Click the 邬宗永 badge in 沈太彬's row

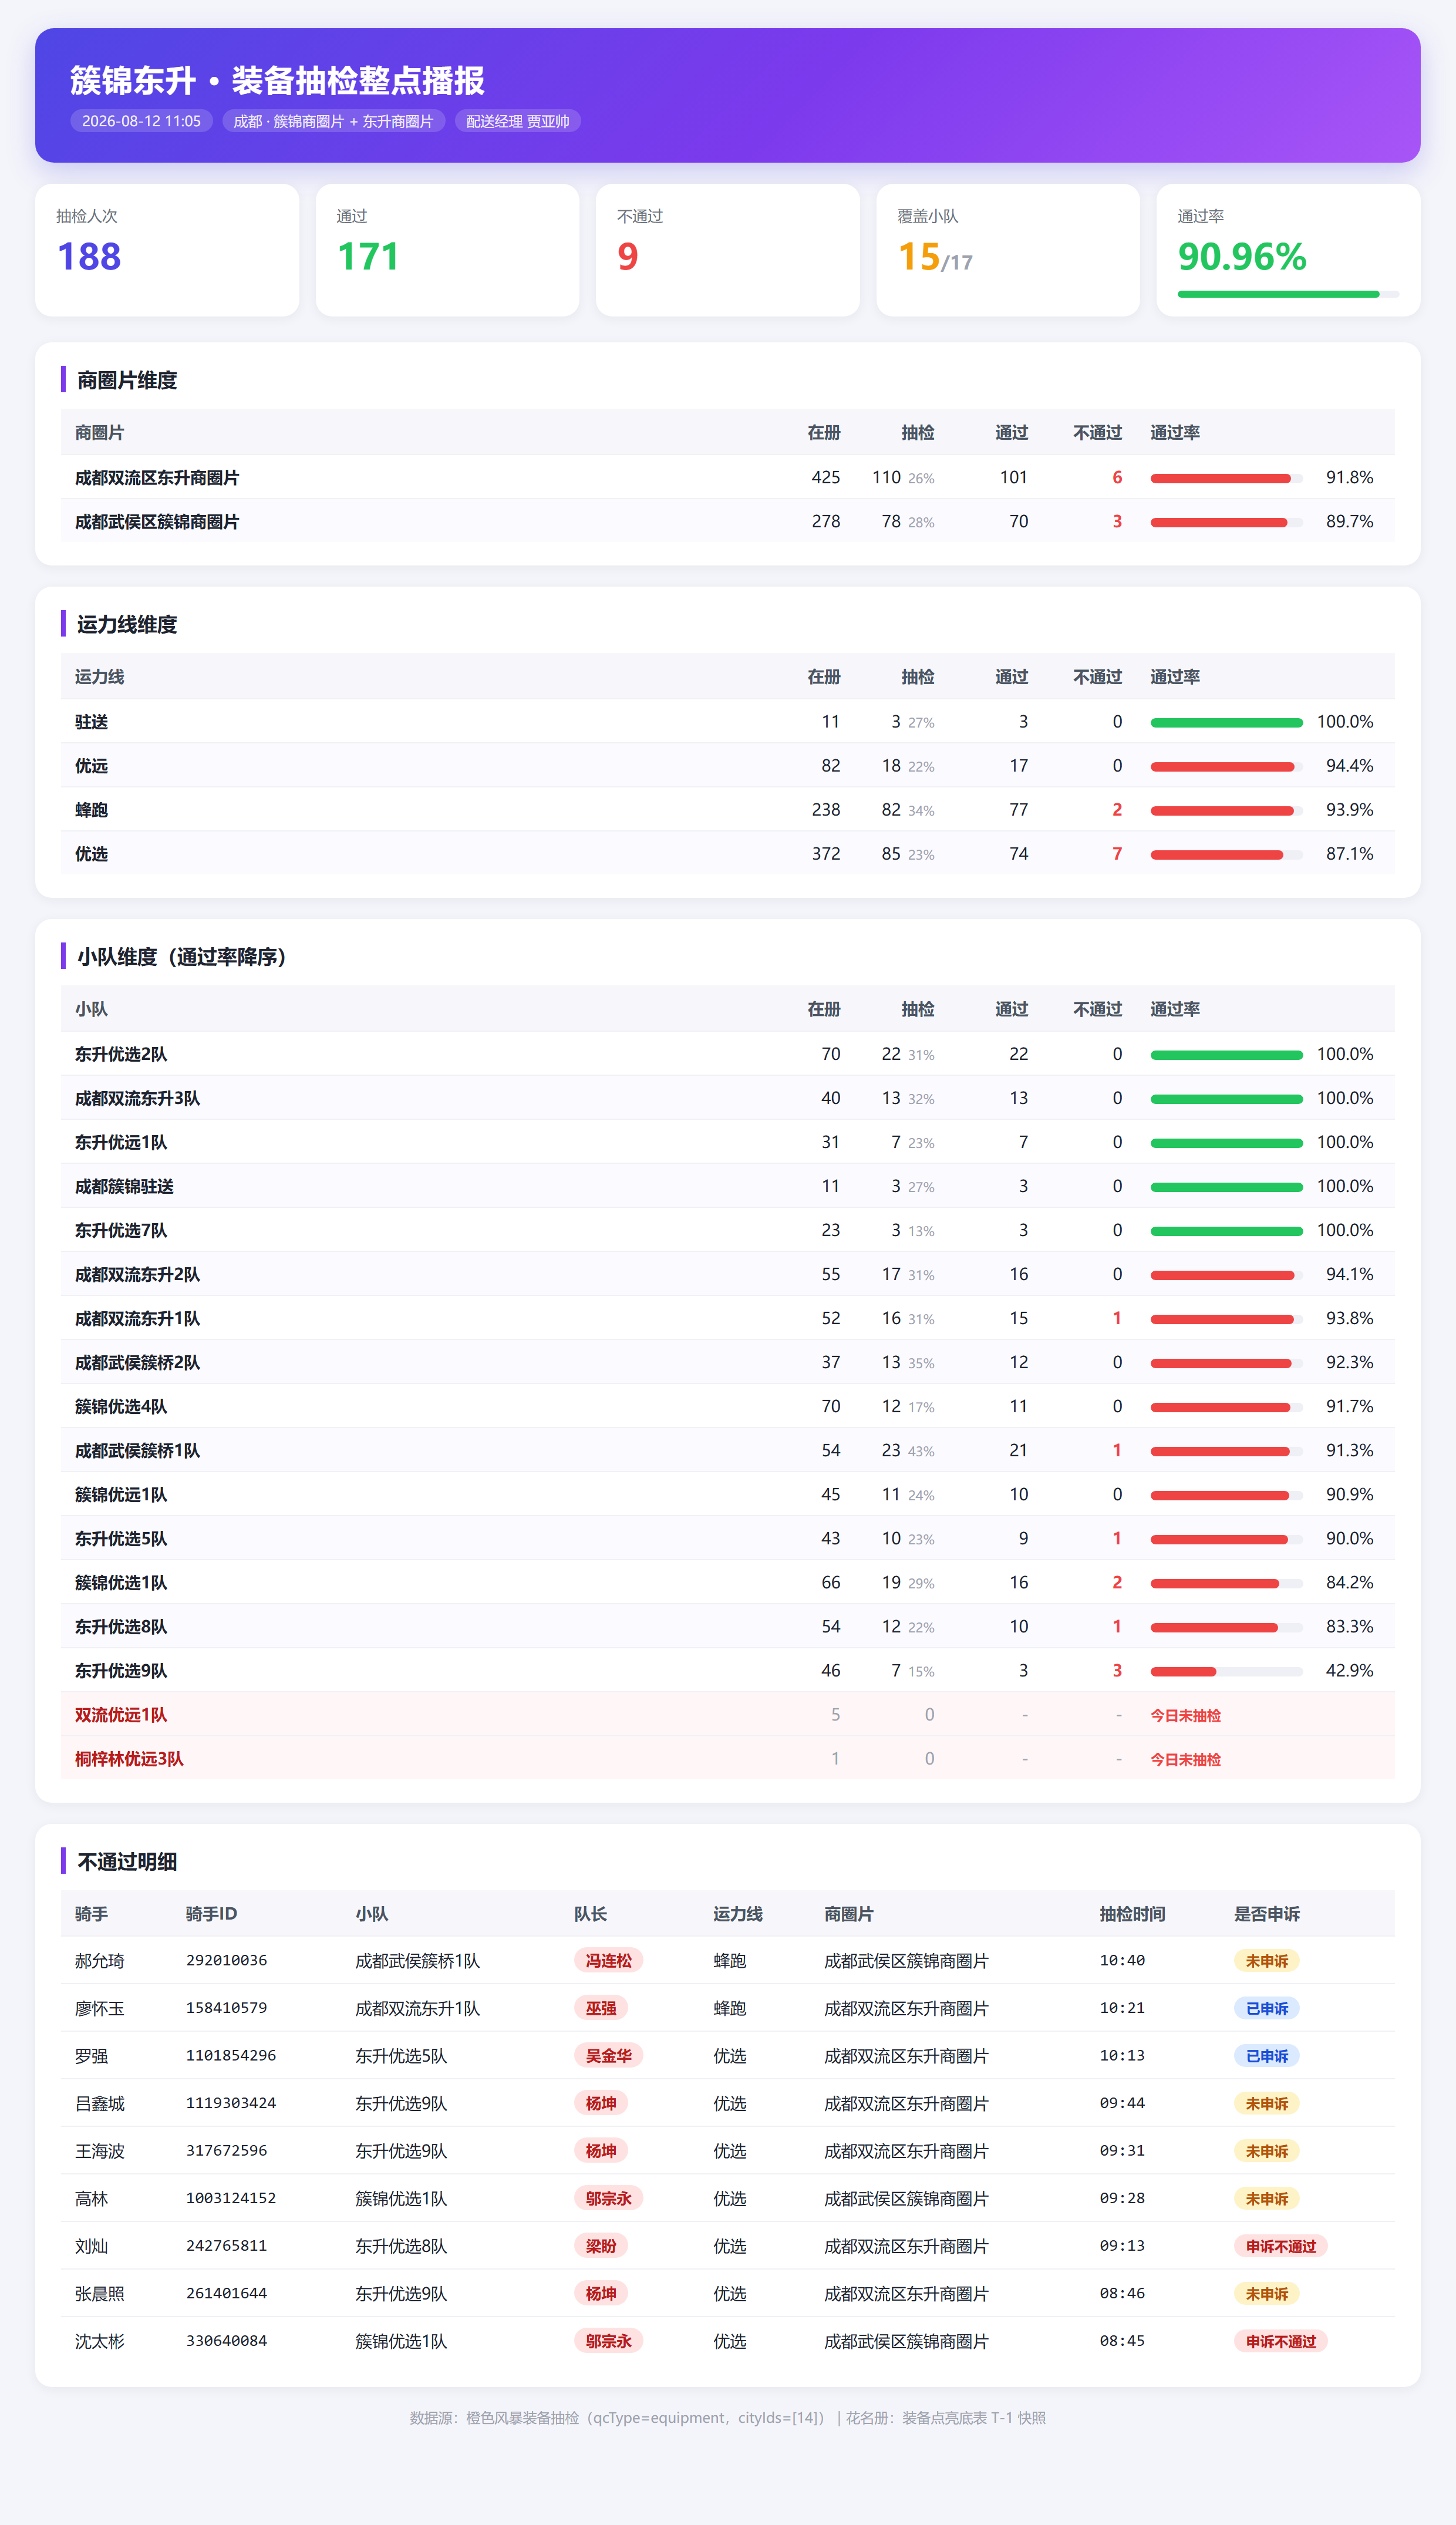(x=608, y=2340)
